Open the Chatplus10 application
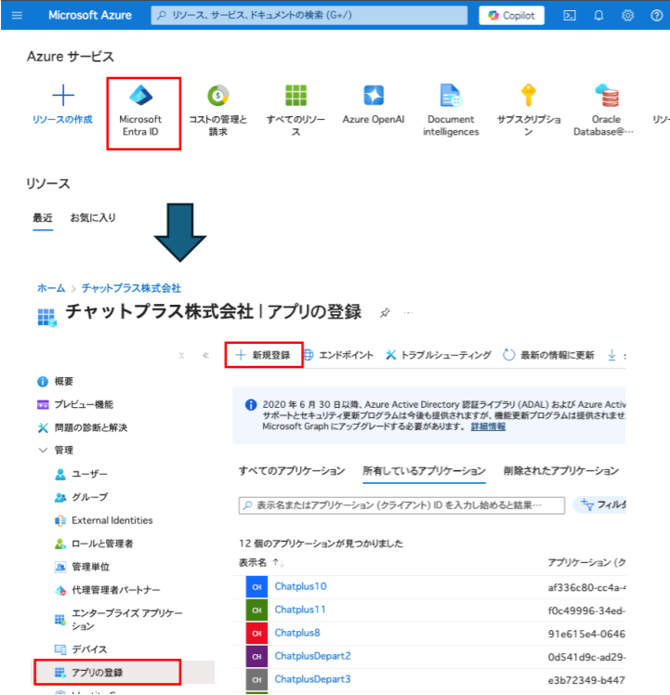The image size is (670, 695). pos(301,586)
